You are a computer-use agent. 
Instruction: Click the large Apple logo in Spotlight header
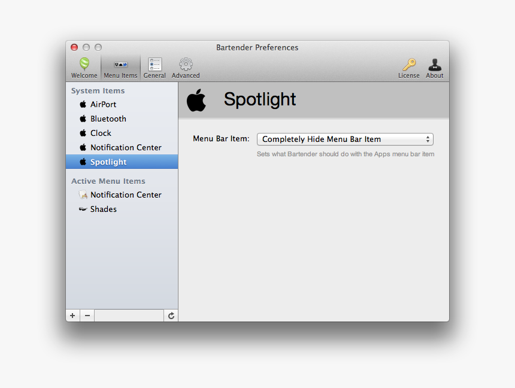pos(196,100)
